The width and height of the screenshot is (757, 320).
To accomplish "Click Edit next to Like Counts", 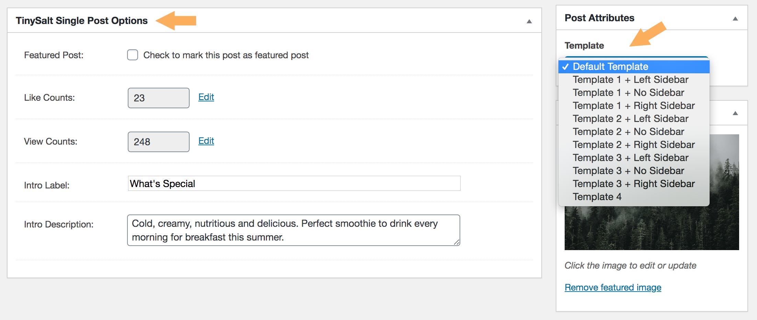I will [x=205, y=97].
